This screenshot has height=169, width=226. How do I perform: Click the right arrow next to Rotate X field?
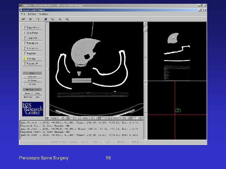75,118
